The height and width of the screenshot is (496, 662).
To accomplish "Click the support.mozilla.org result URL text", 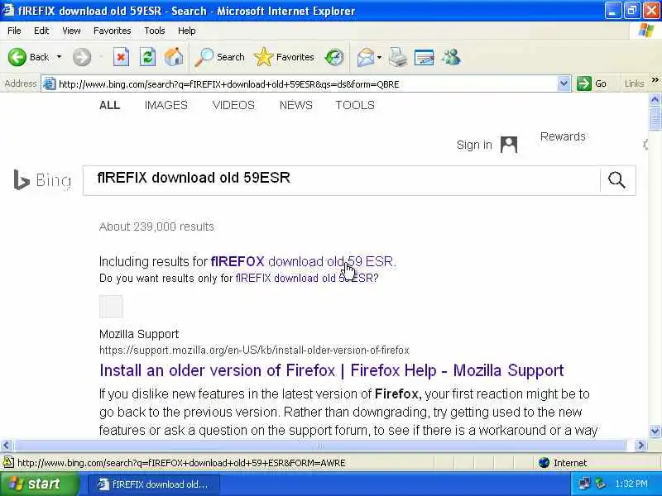I will tap(254, 350).
